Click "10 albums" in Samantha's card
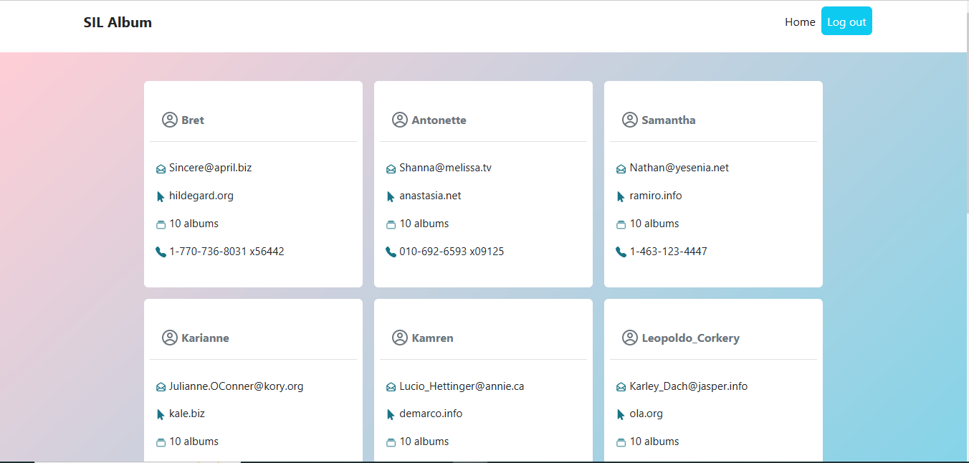Screen dimensions: 969x463 click(654, 224)
